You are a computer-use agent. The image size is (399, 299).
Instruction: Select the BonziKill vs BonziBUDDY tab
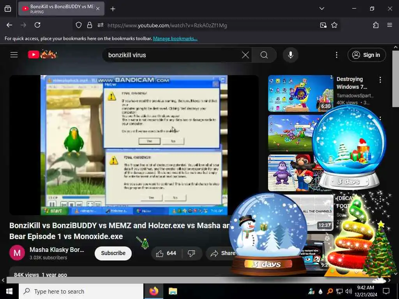coord(61,9)
